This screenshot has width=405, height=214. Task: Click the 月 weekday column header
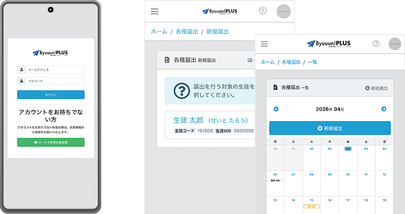(275, 142)
